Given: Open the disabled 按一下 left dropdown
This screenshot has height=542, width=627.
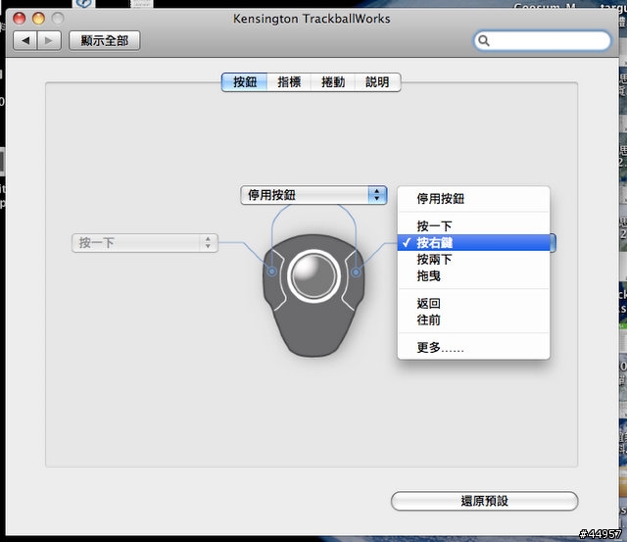Looking at the screenshot, I should [145, 243].
